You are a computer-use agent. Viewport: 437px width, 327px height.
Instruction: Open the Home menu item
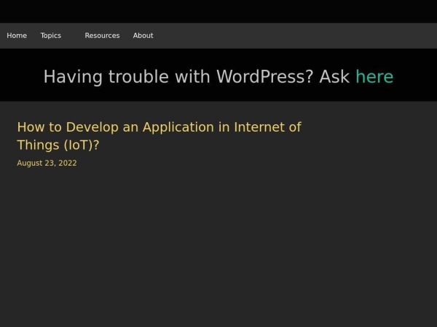(17, 36)
